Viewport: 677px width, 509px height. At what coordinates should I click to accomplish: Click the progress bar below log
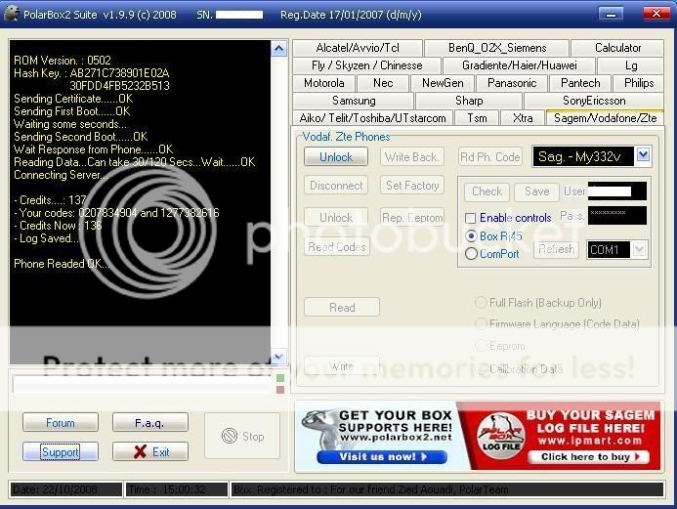click(x=144, y=384)
